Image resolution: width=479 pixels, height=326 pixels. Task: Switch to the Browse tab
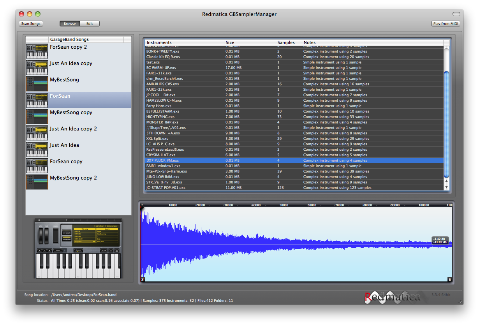70,24
